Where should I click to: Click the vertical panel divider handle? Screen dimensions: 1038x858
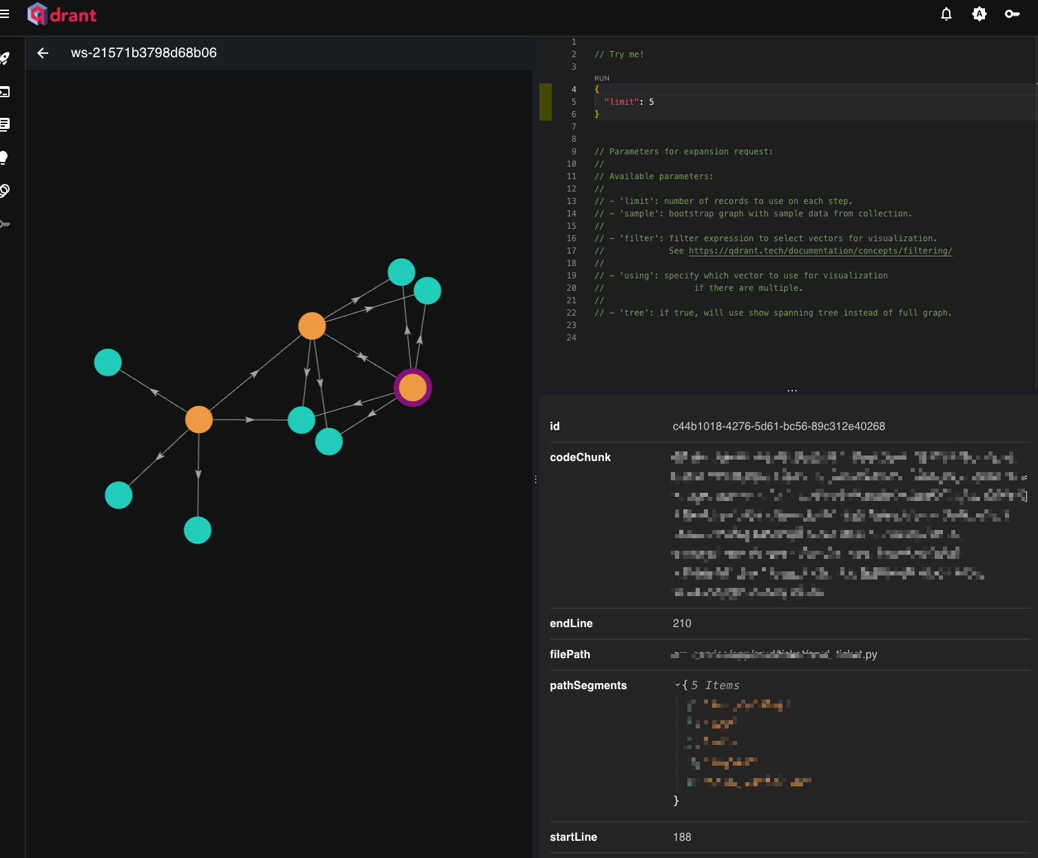point(535,479)
